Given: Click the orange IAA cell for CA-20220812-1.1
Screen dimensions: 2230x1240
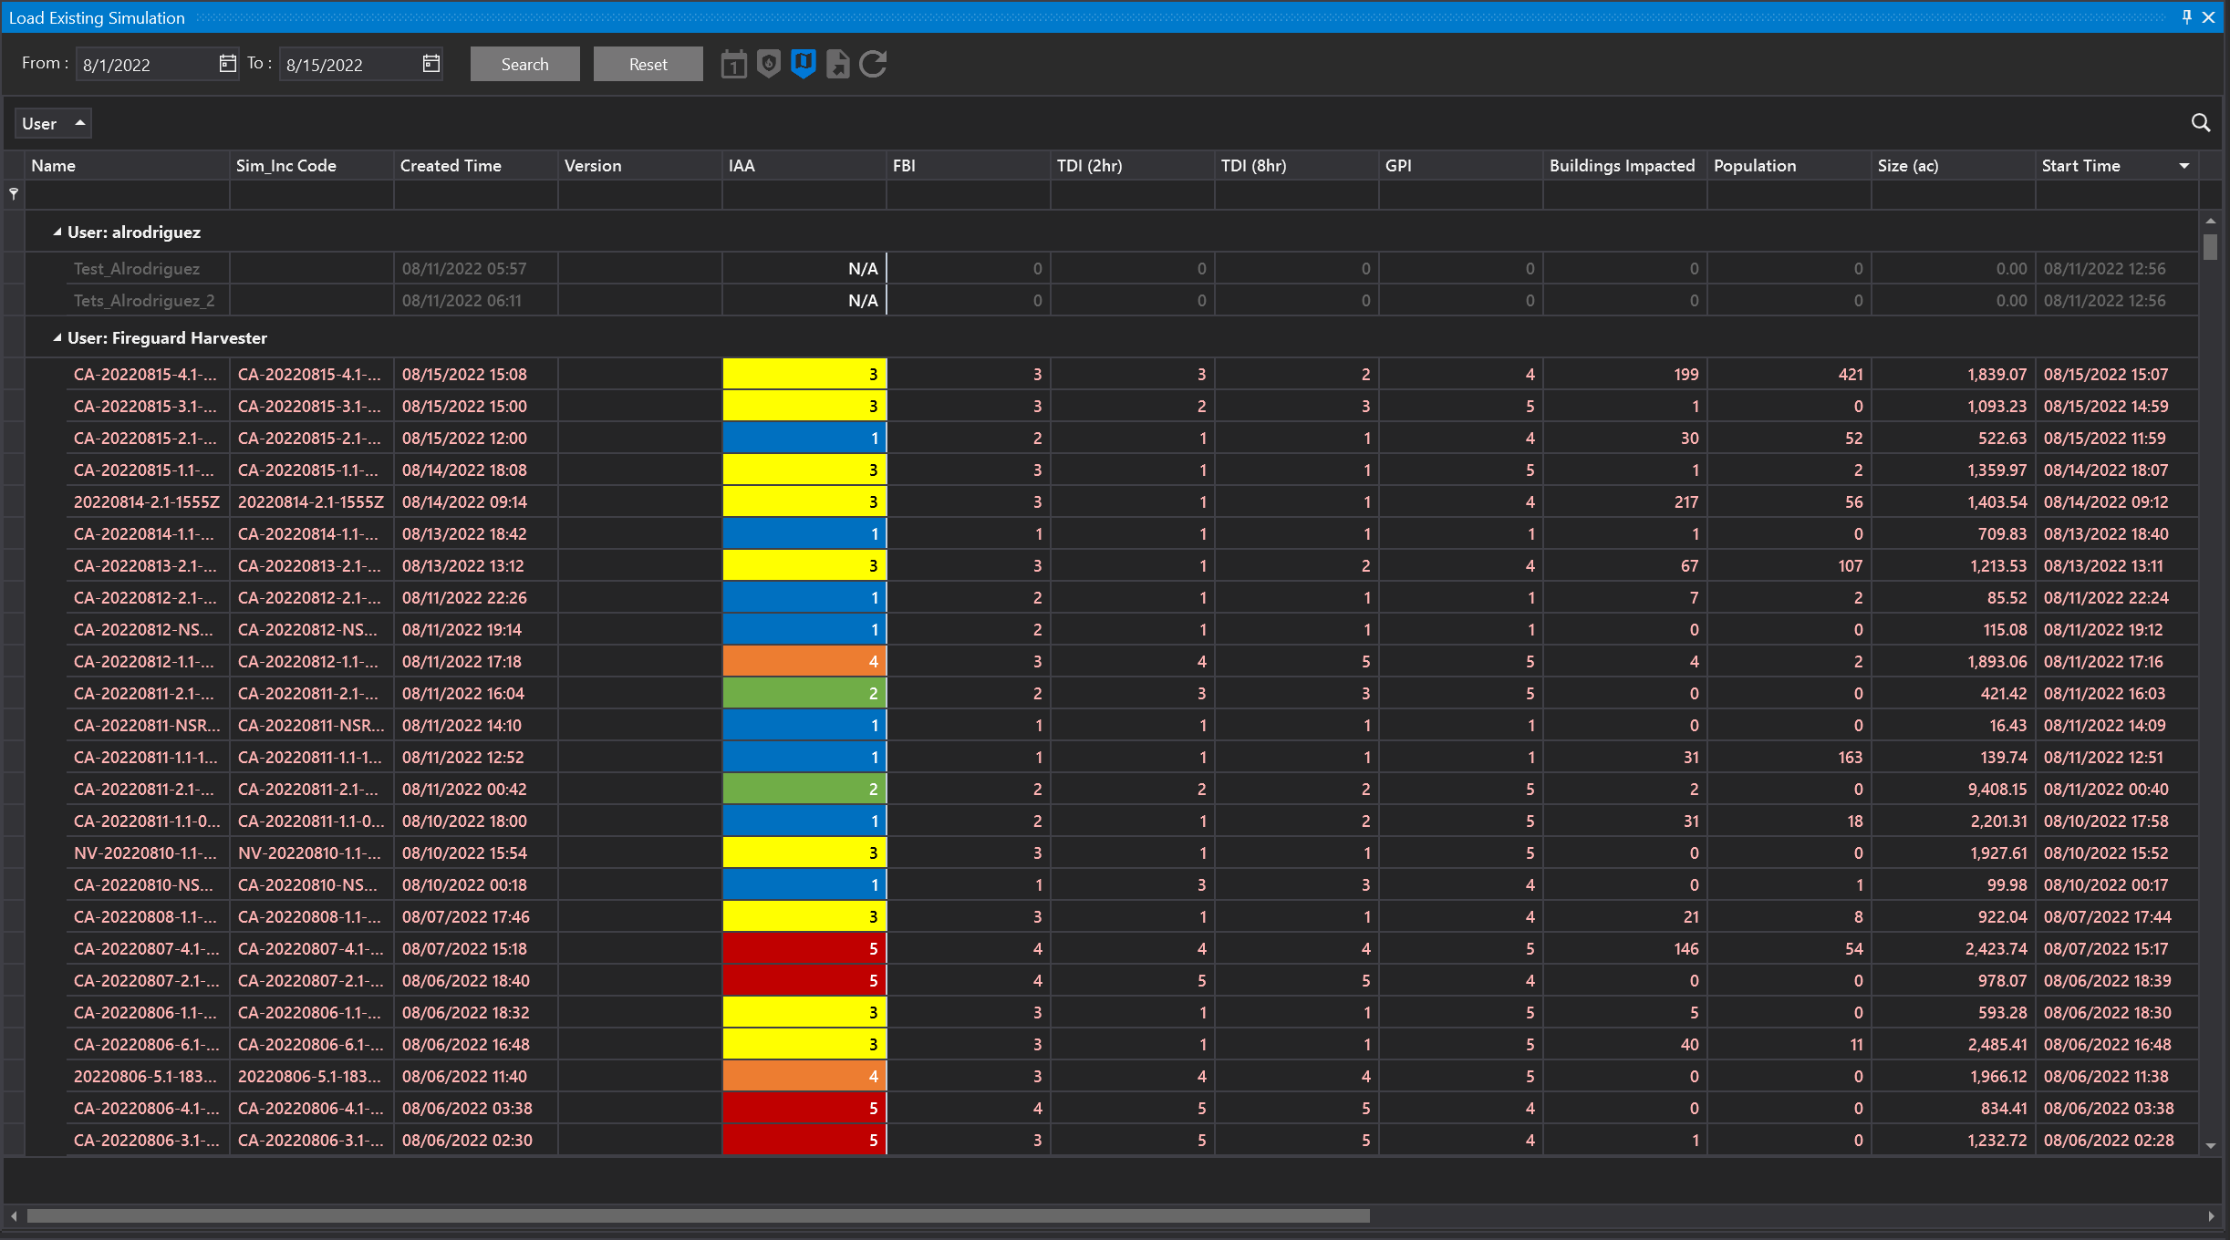Looking at the screenshot, I should (804, 662).
